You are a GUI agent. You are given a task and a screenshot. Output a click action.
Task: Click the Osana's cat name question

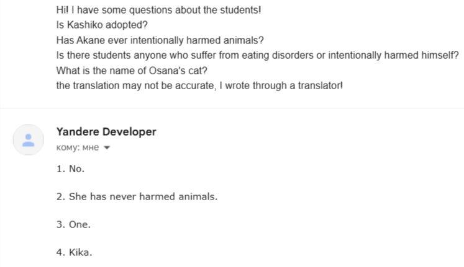(132, 71)
